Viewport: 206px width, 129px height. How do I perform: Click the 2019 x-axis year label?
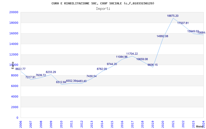point(153,124)
